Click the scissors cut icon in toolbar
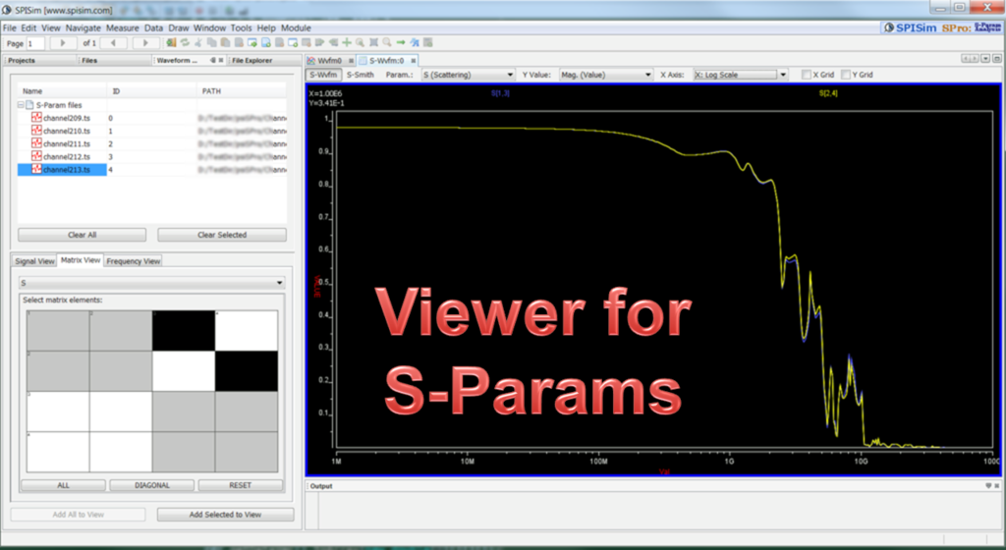Image resolution: width=1006 pixels, height=550 pixels. coord(198,43)
